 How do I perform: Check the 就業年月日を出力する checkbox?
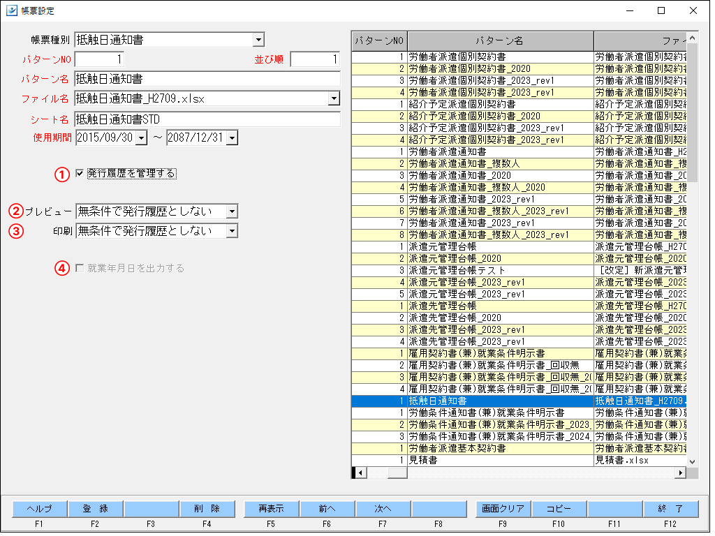click(x=80, y=268)
